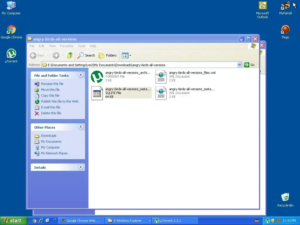The width and height of the screenshot is (300, 225).
Task: Launch Internet Explorer from Quick Launch
Action: click(x=41, y=221)
